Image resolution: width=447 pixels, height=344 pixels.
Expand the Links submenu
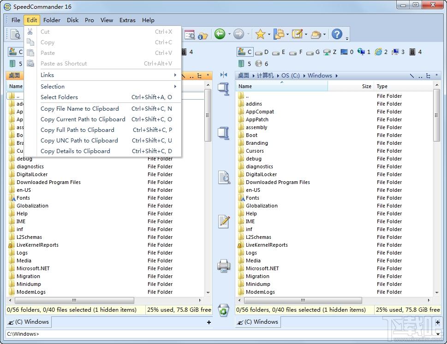108,75
